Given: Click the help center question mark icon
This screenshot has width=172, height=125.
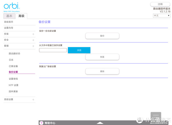Looking at the screenshot, I should click(42, 123).
